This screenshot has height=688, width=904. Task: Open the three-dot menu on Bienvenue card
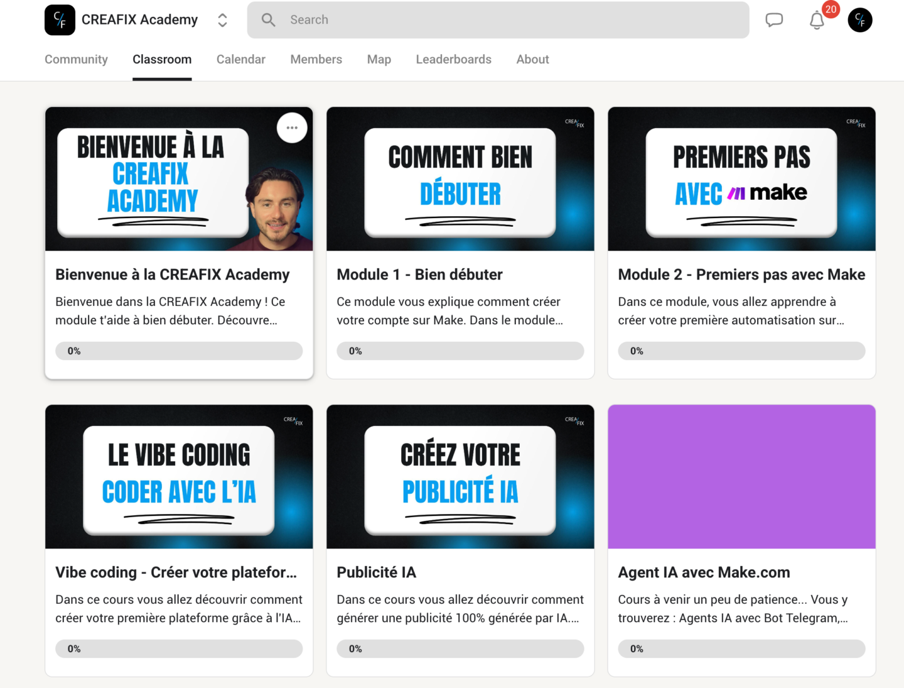click(292, 128)
